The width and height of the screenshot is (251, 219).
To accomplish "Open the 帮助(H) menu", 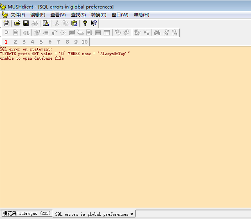I will [x=142, y=15].
